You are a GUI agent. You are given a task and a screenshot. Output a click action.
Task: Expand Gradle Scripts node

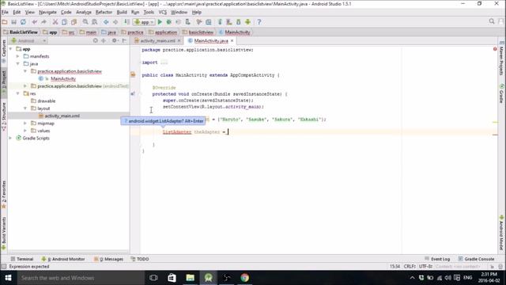[10, 138]
